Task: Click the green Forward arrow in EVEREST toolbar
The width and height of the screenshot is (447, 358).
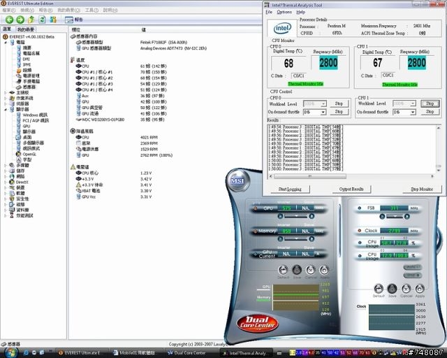Action: click(20, 20)
